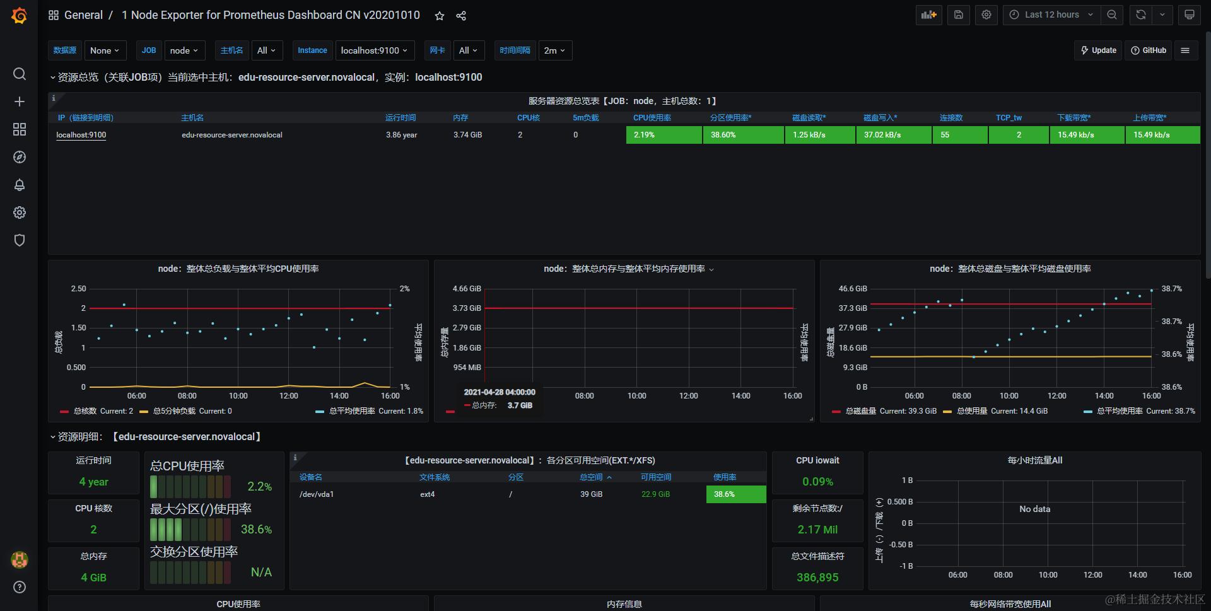The width and height of the screenshot is (1211, 611).
Task: Click the share dashboard icon
Action: (461, 16)
